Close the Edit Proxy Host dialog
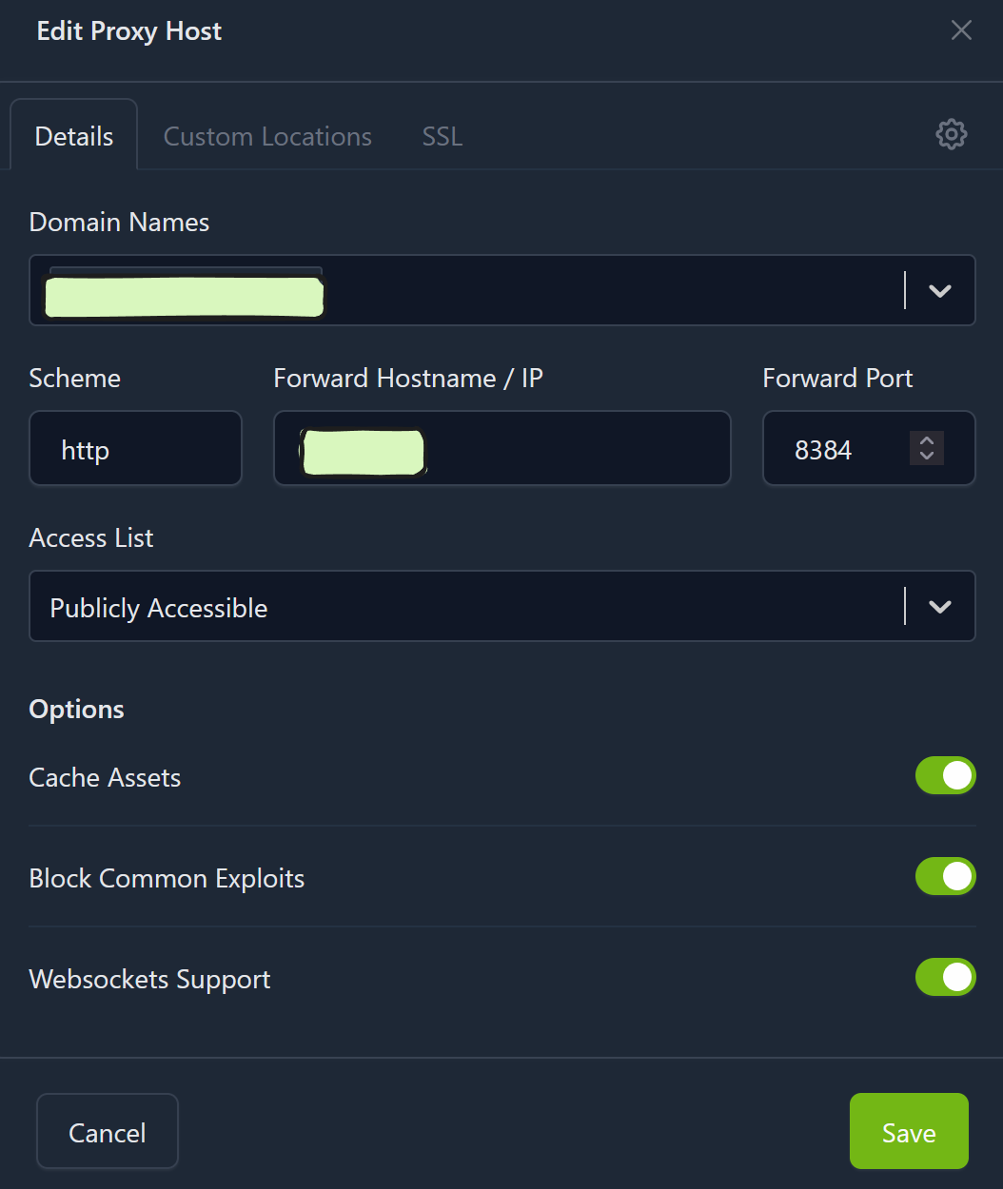 pos(961,30)
